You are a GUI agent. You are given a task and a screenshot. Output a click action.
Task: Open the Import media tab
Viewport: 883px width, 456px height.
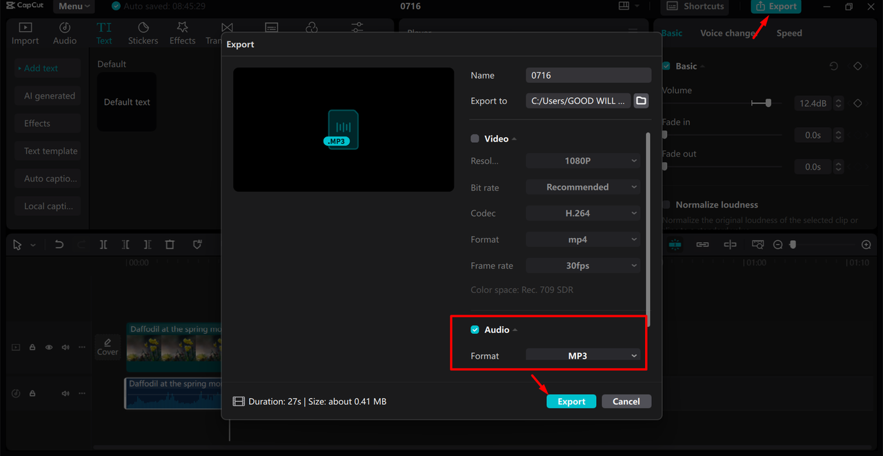(26, 33)
